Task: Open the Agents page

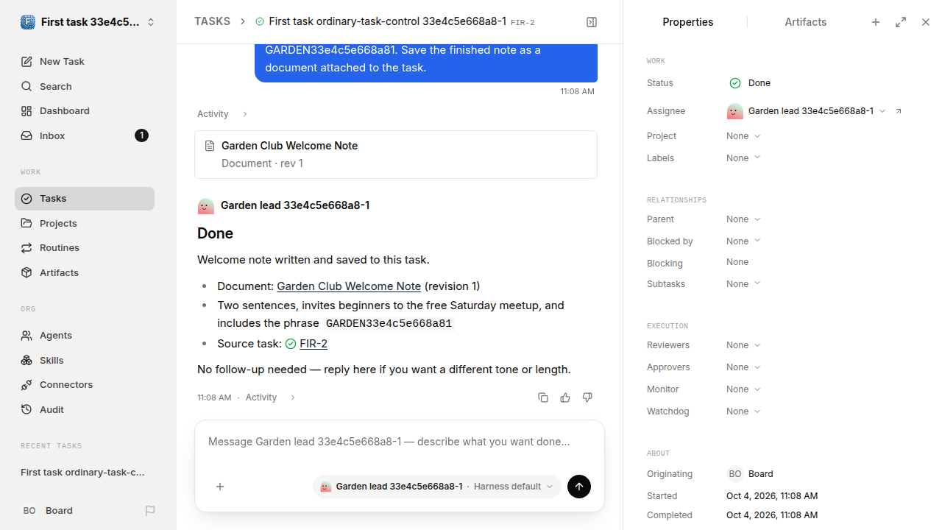Action: pyautogui.click(x=85, y=335)
